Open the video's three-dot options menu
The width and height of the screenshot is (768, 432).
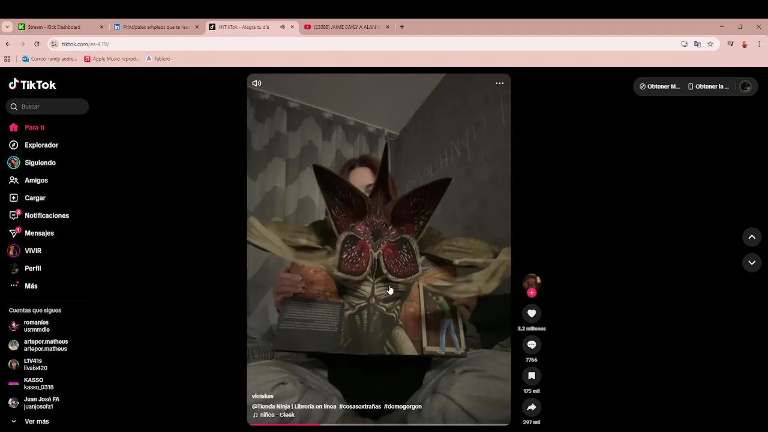[499, 83]
